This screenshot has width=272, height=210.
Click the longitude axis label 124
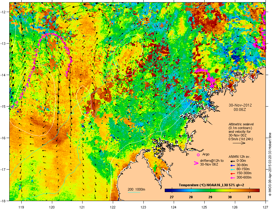click(174, 207)
